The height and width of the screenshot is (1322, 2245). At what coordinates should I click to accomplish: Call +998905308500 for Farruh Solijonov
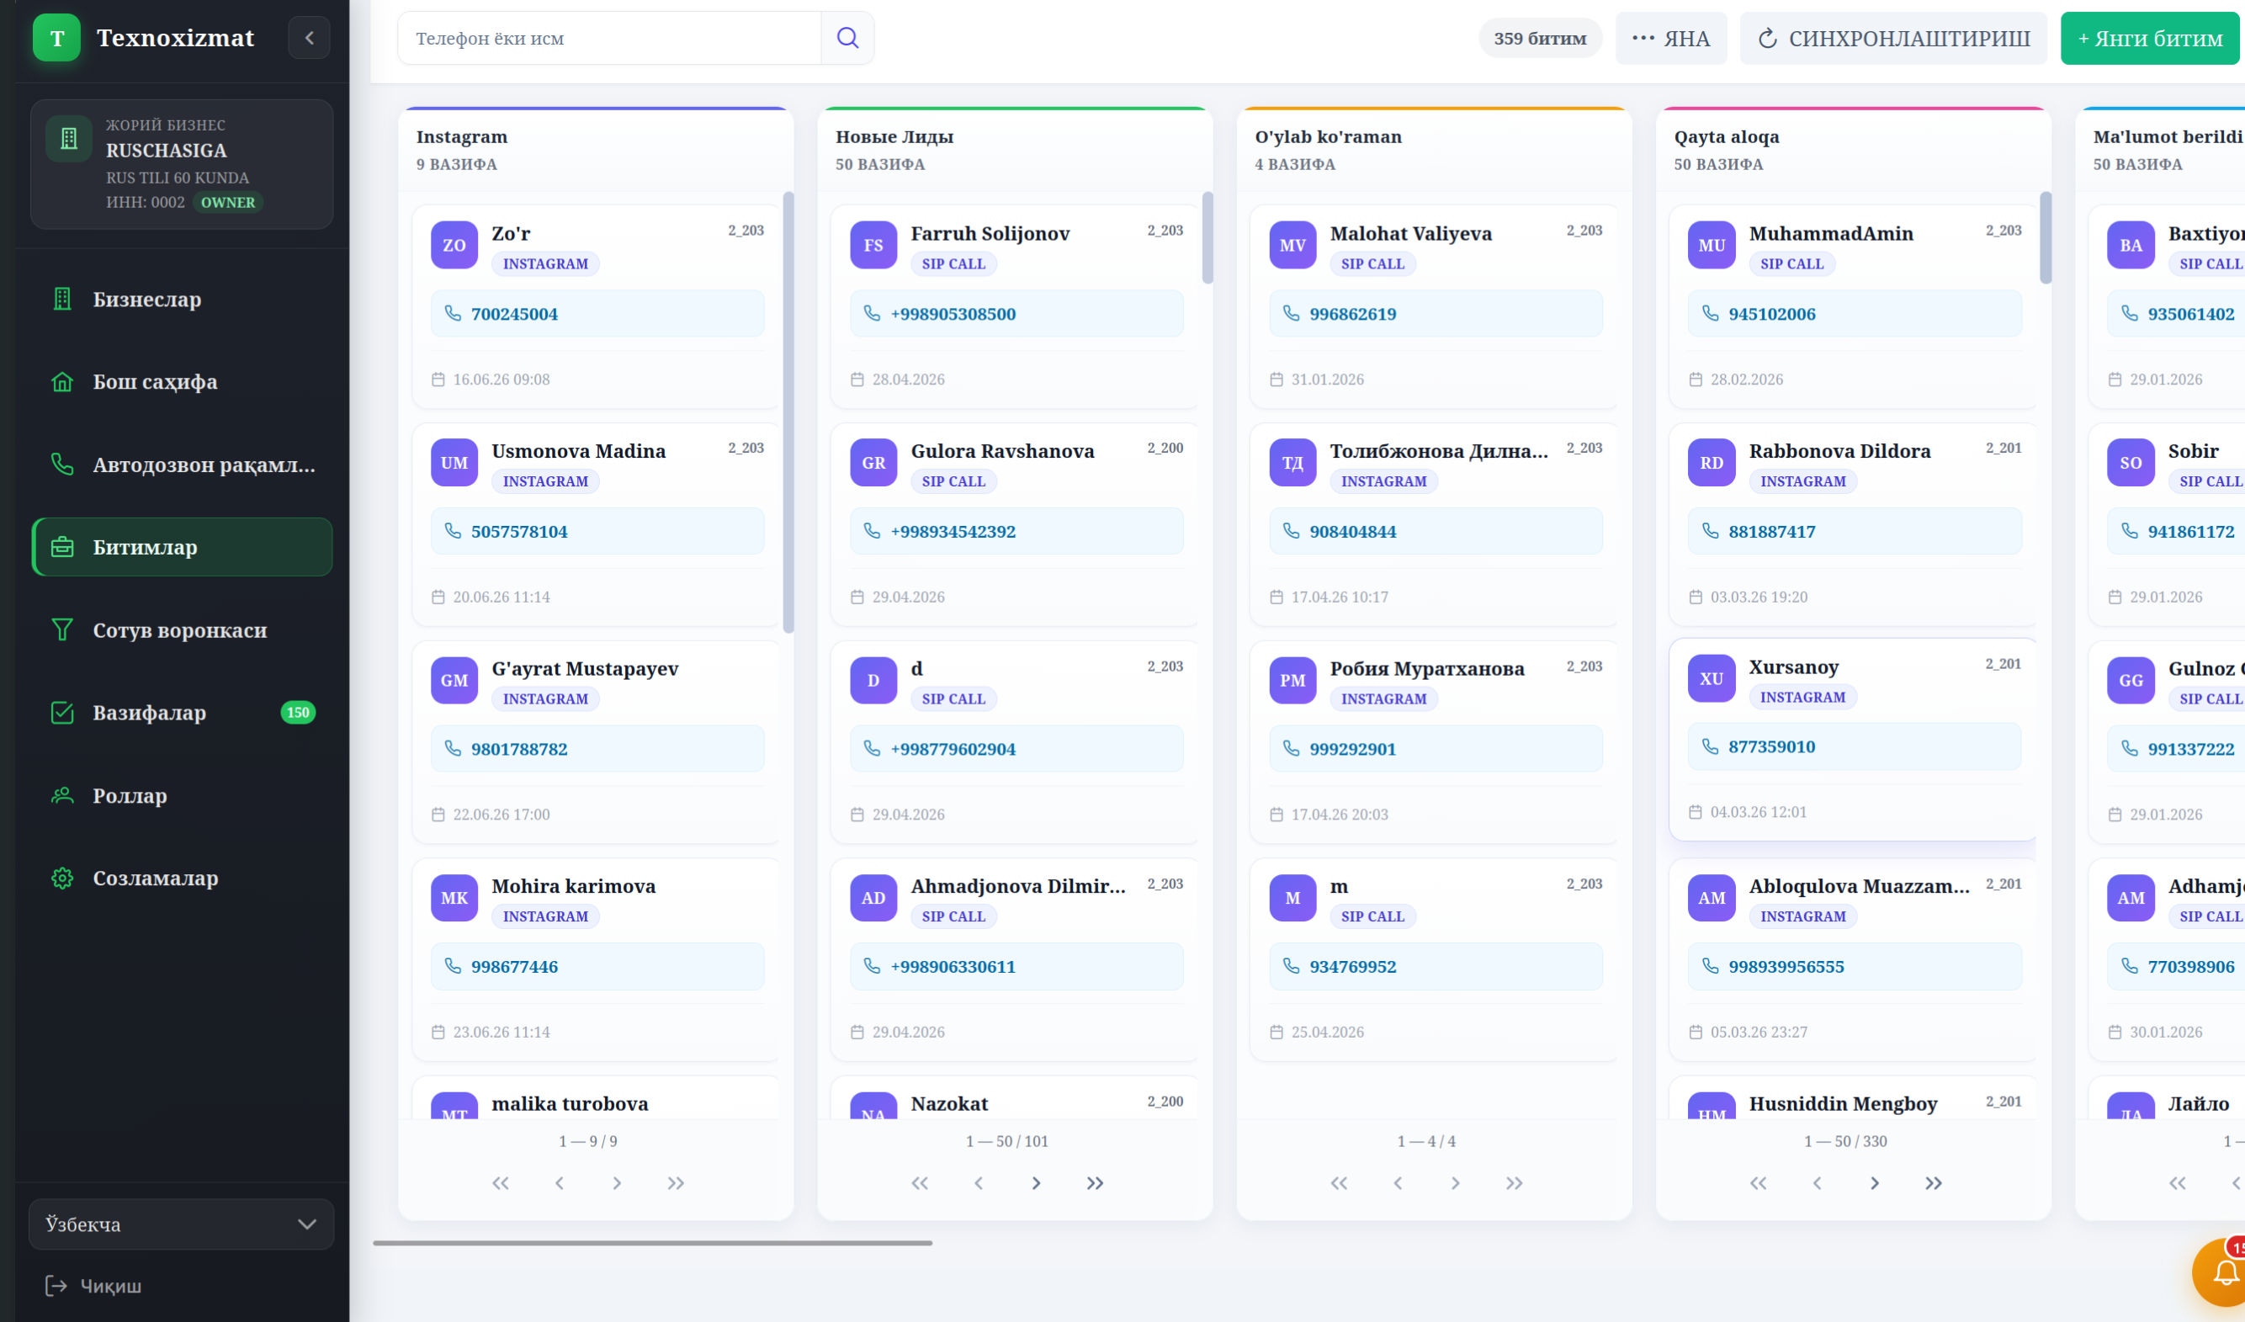point(1016,314)
